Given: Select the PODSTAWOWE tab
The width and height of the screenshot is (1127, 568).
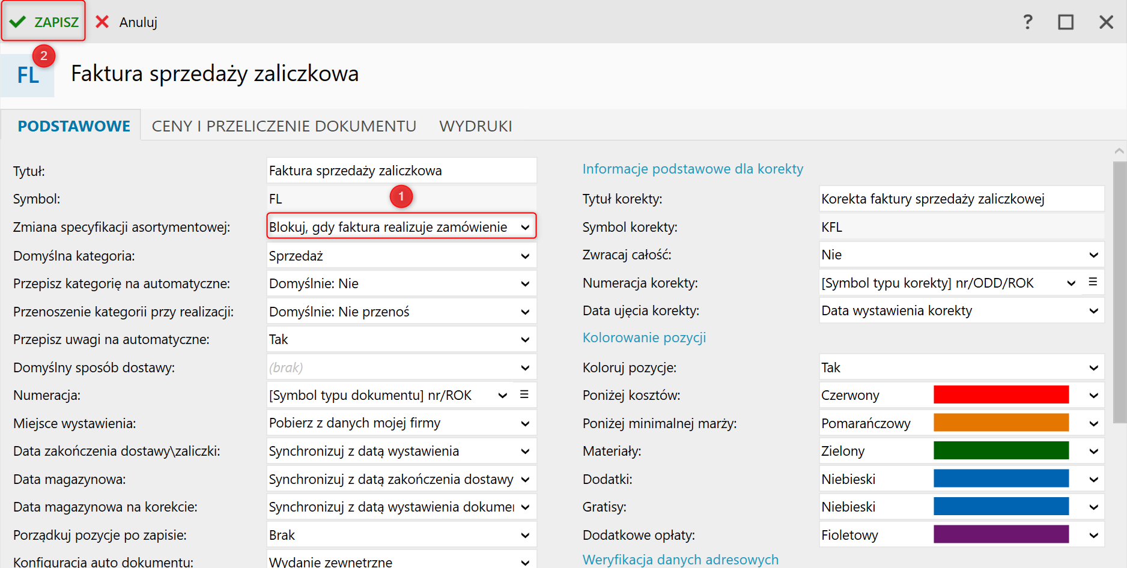Looking at the screenshot, I should point(74,126).
